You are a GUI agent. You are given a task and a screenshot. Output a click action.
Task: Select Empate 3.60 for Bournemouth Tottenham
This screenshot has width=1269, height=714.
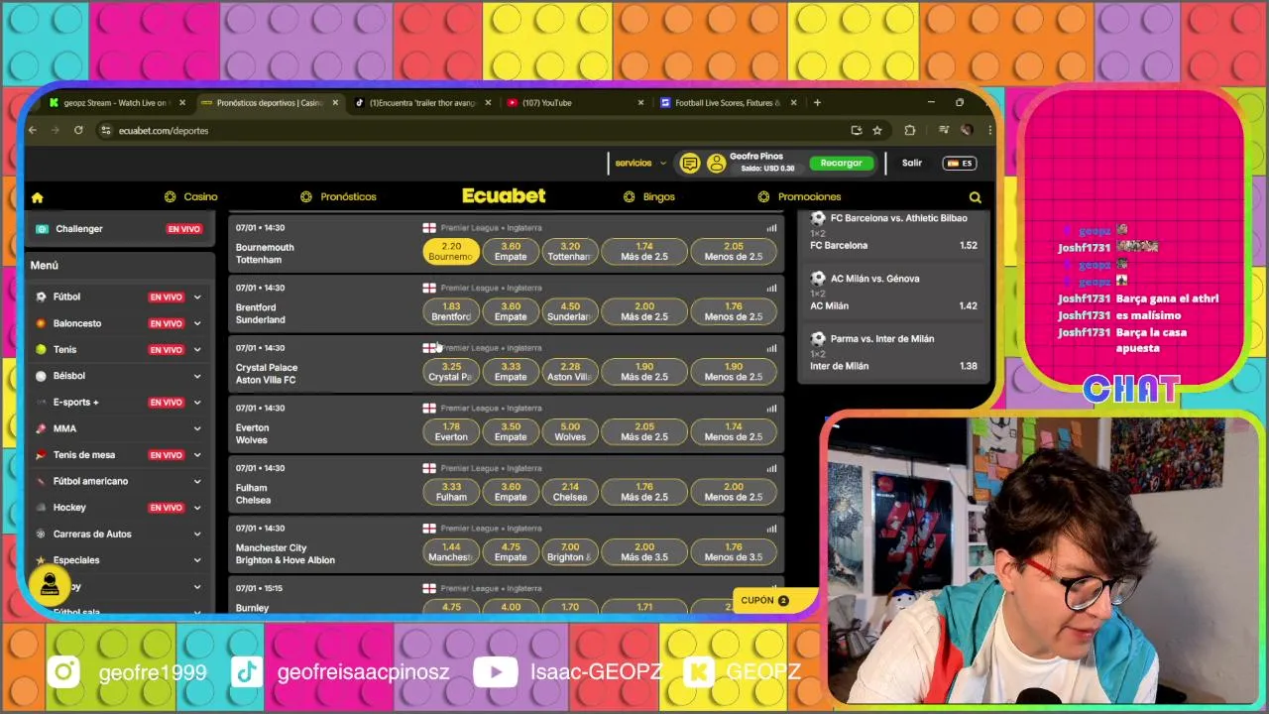[511, 252]
